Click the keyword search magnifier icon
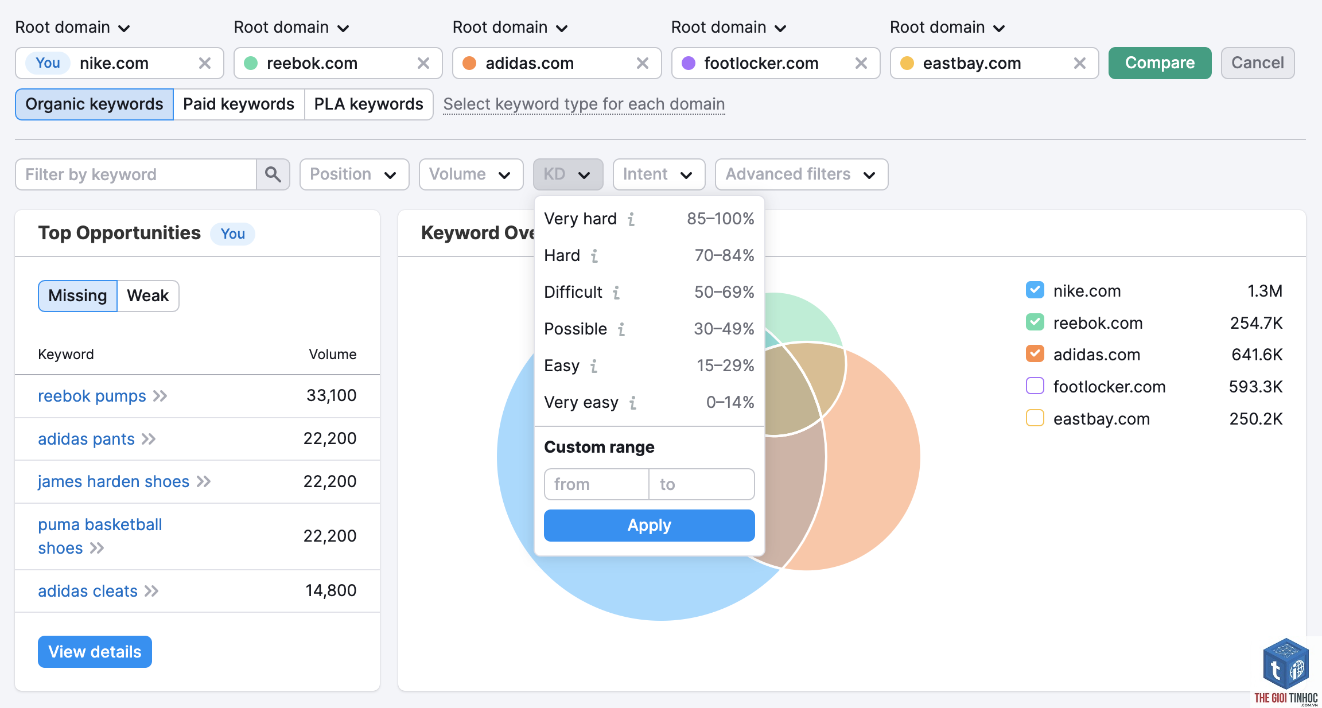The height and width of the screenshot is (708, 1322). coord(273,174)
